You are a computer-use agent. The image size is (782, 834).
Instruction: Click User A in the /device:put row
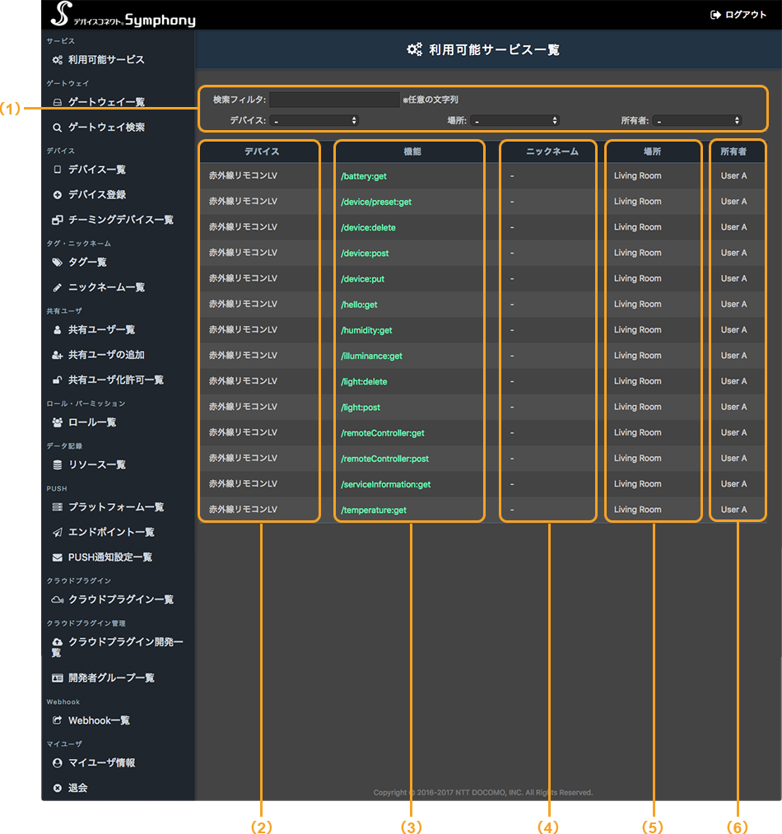[733, 278]
